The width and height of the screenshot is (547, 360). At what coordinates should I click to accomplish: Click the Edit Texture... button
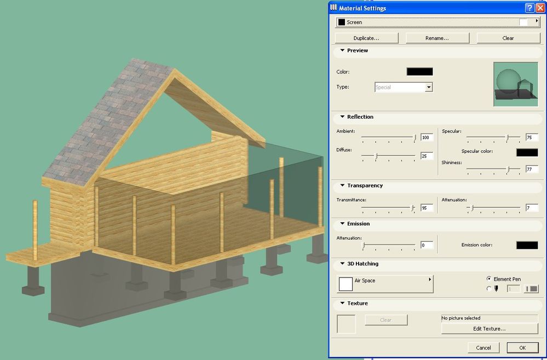point(490,329)
